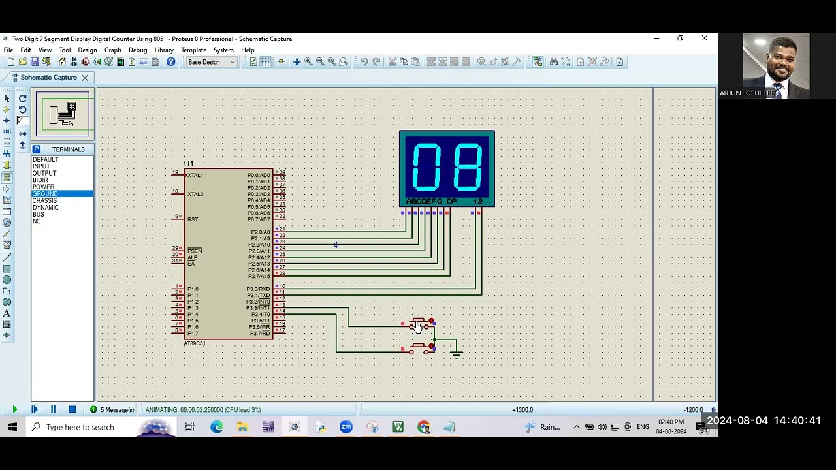The height and width of the screenshot is (470, 836).
Task: Click the 5 Message(s) status indicator
Action: 112,410
